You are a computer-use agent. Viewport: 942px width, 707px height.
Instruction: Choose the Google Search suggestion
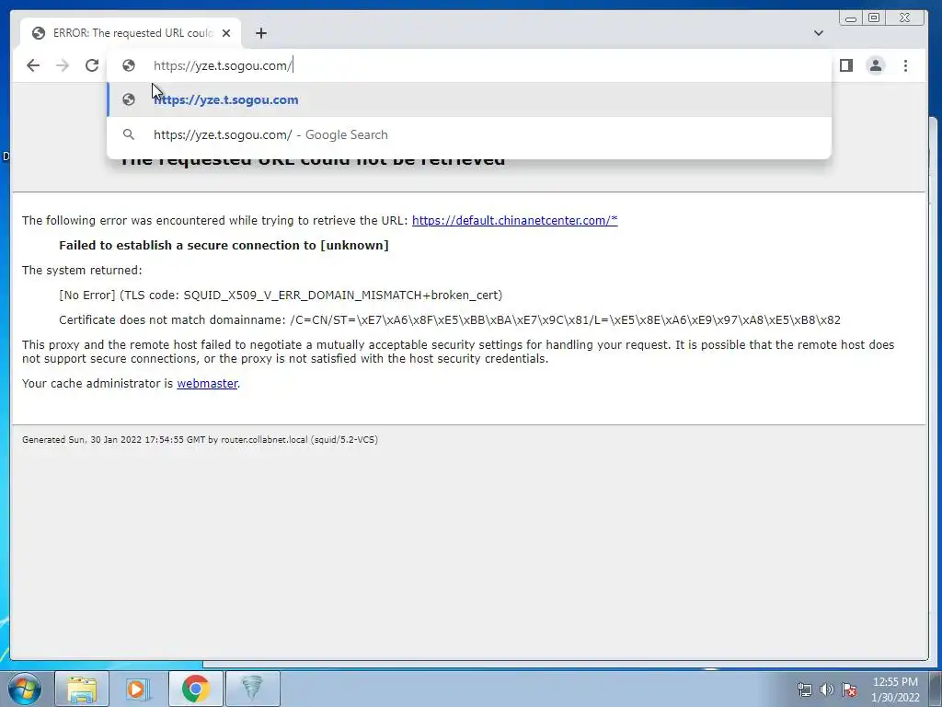coord(469,134)
